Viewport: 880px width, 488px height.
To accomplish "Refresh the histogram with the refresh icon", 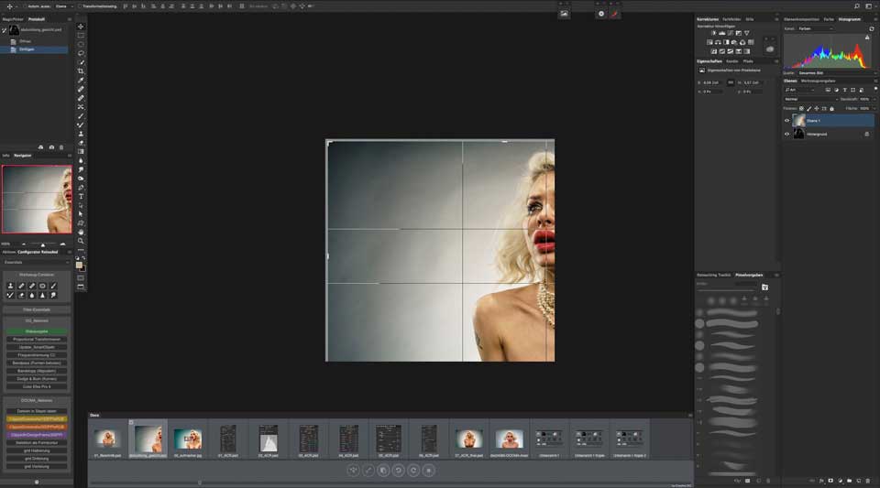I will point(870,28).
